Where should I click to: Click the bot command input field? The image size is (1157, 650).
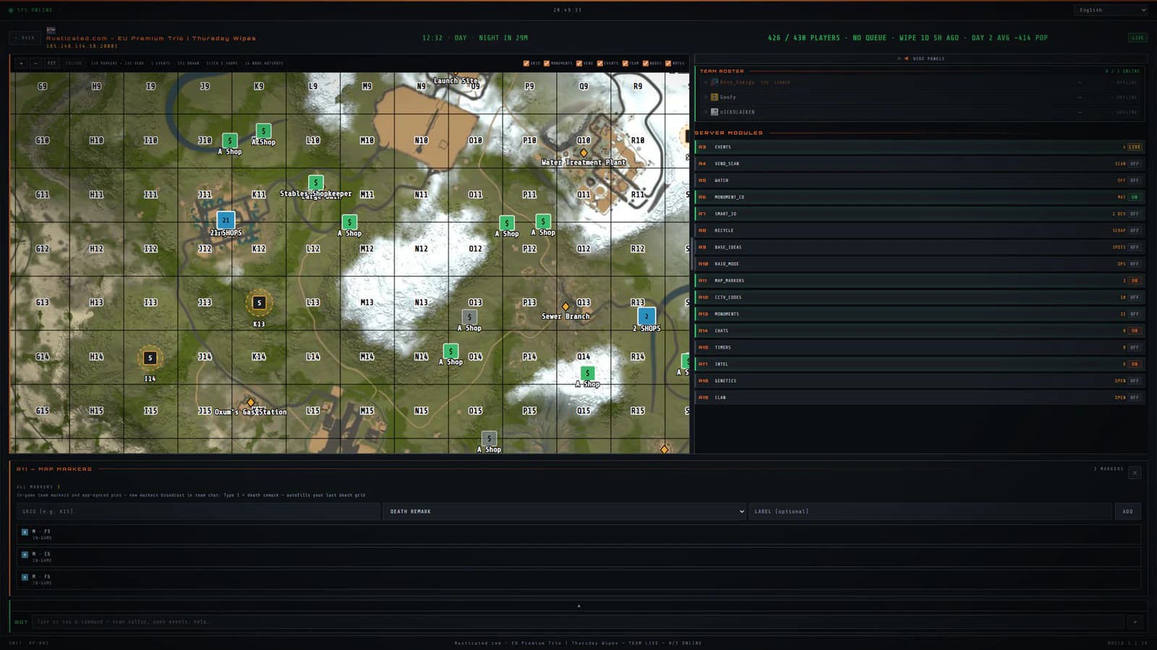point(578,621)
